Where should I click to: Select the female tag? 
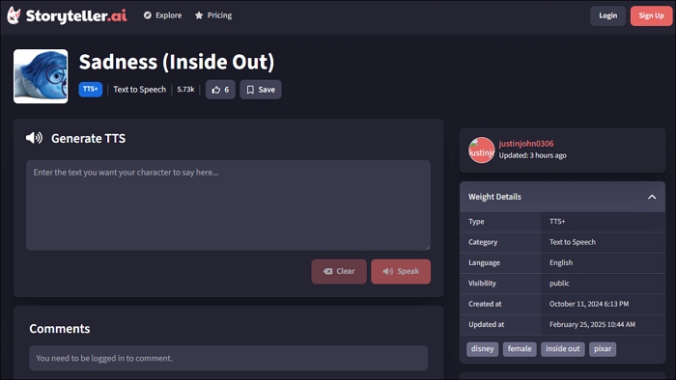click(x=520, y=348)
